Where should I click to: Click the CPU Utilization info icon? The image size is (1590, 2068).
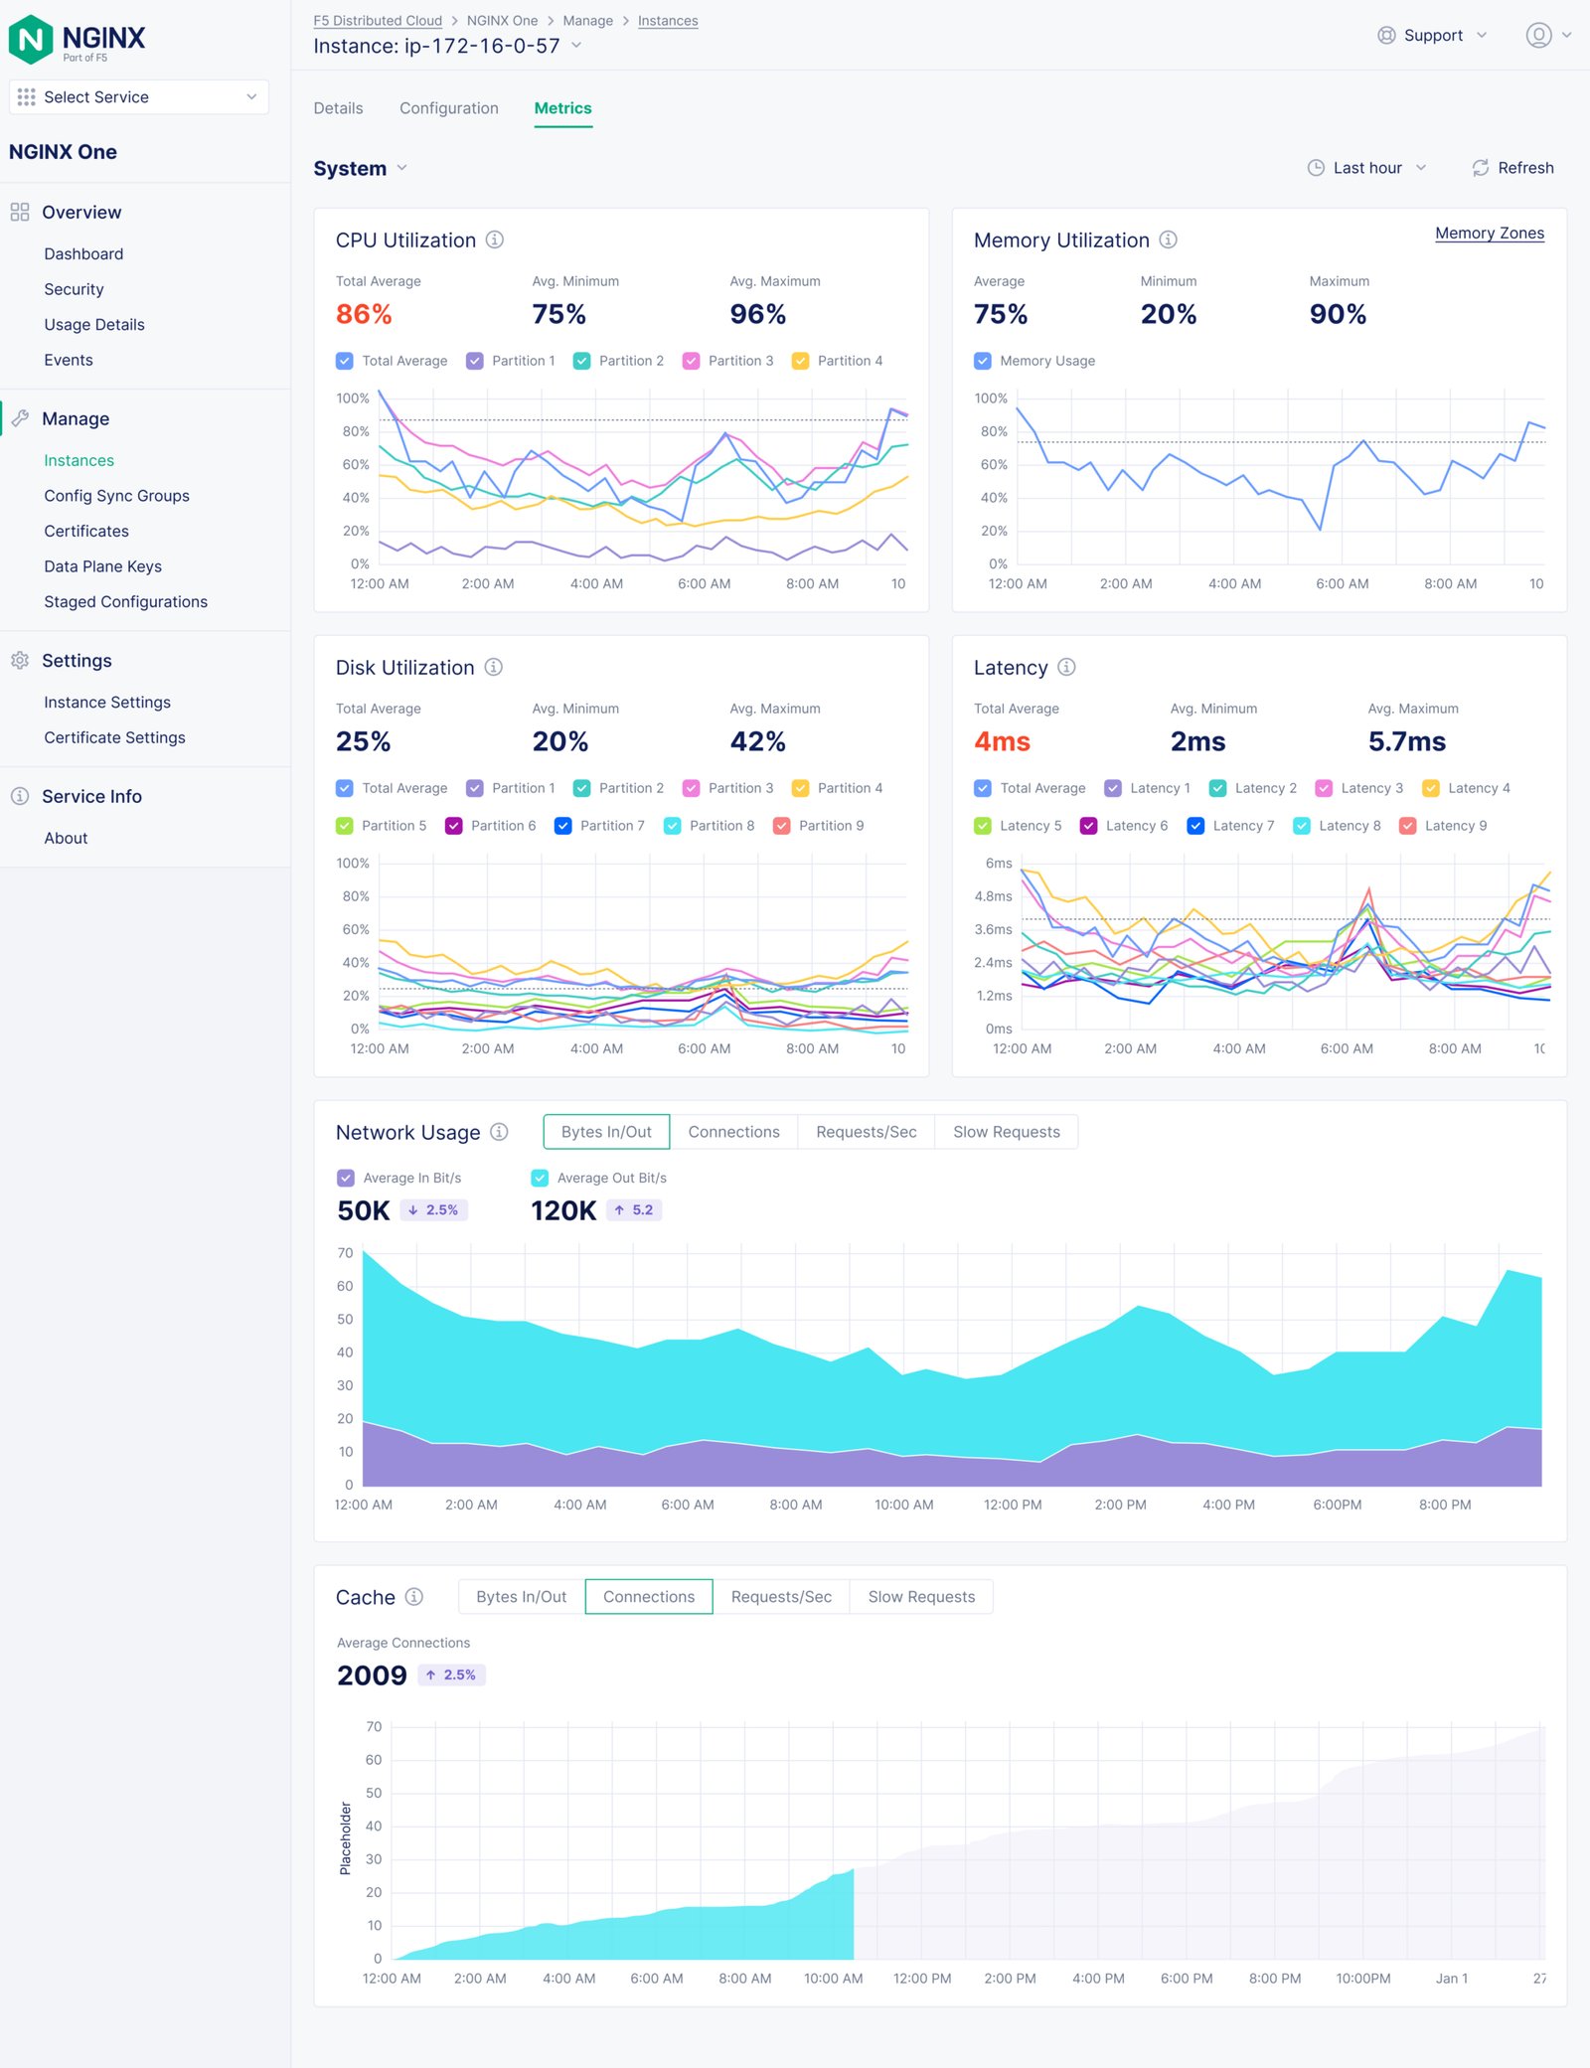point(494,239)
